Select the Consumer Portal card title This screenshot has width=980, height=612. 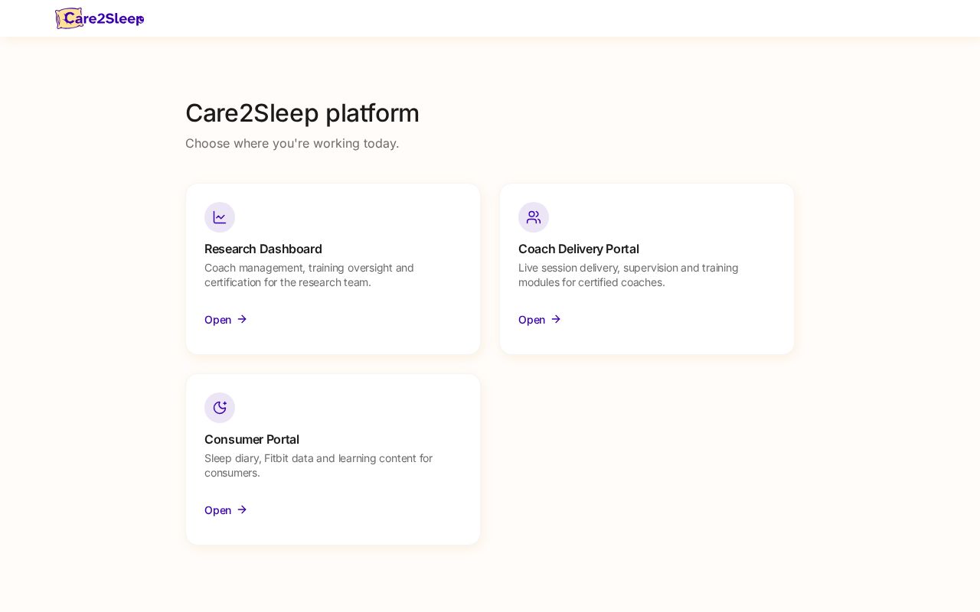(252, 439)
